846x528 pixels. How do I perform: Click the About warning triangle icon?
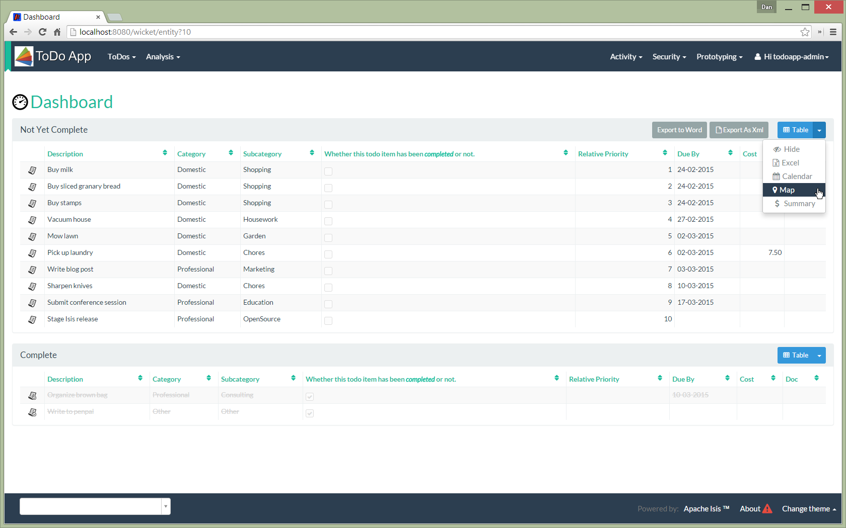[767, 509]
